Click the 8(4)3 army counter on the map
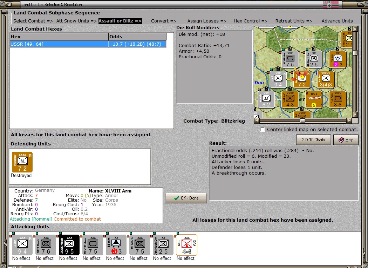 [326, 79]
